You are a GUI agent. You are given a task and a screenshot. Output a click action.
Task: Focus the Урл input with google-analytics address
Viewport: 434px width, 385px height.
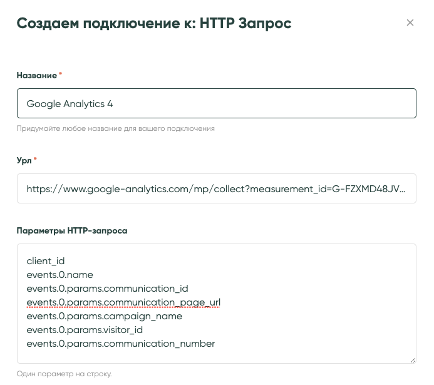[216, 188]
